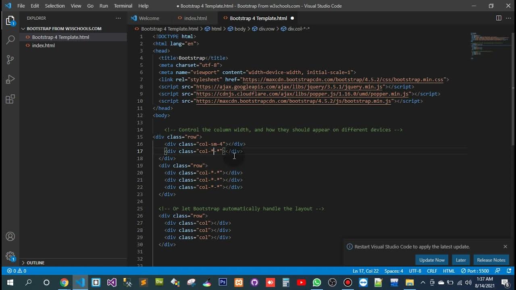
Task: Open Windows Start menu
Action: coord(10,282)
